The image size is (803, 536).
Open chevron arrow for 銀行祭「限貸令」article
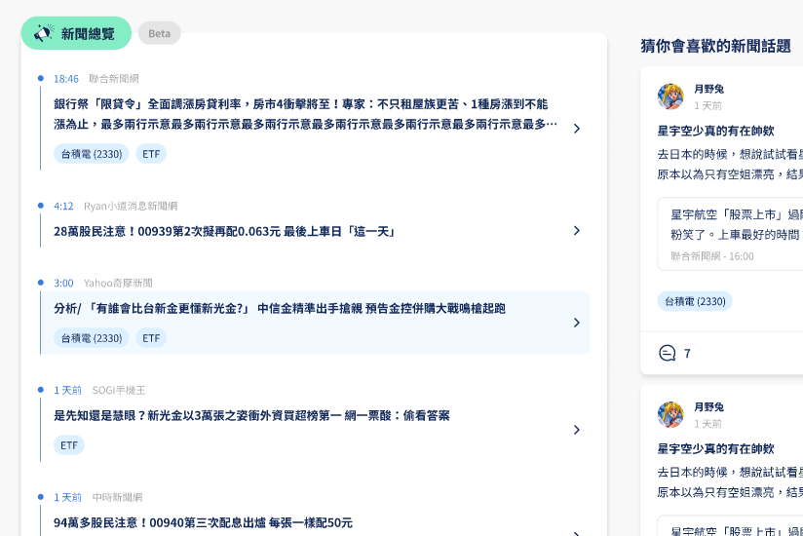(x=577, y=129)
